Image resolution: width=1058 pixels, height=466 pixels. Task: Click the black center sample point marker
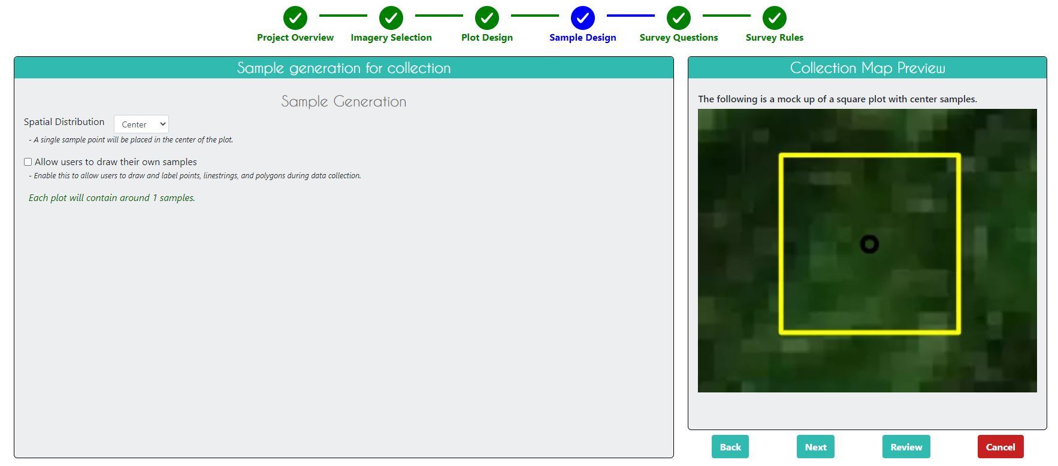[x=869, y=244]
